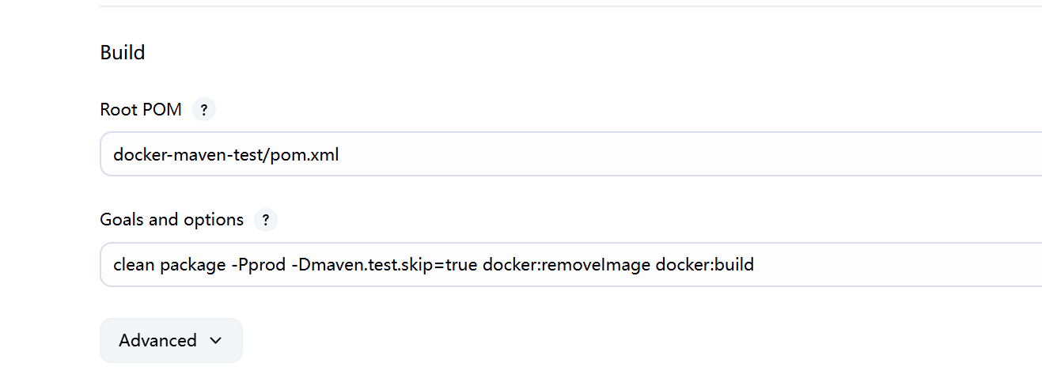This screenshot has height=382, width=1042.
Task: Focus the Root POM input field
Action: coord(571,153)
